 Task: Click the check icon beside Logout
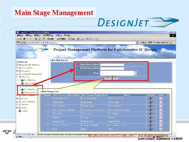[20, 111]
